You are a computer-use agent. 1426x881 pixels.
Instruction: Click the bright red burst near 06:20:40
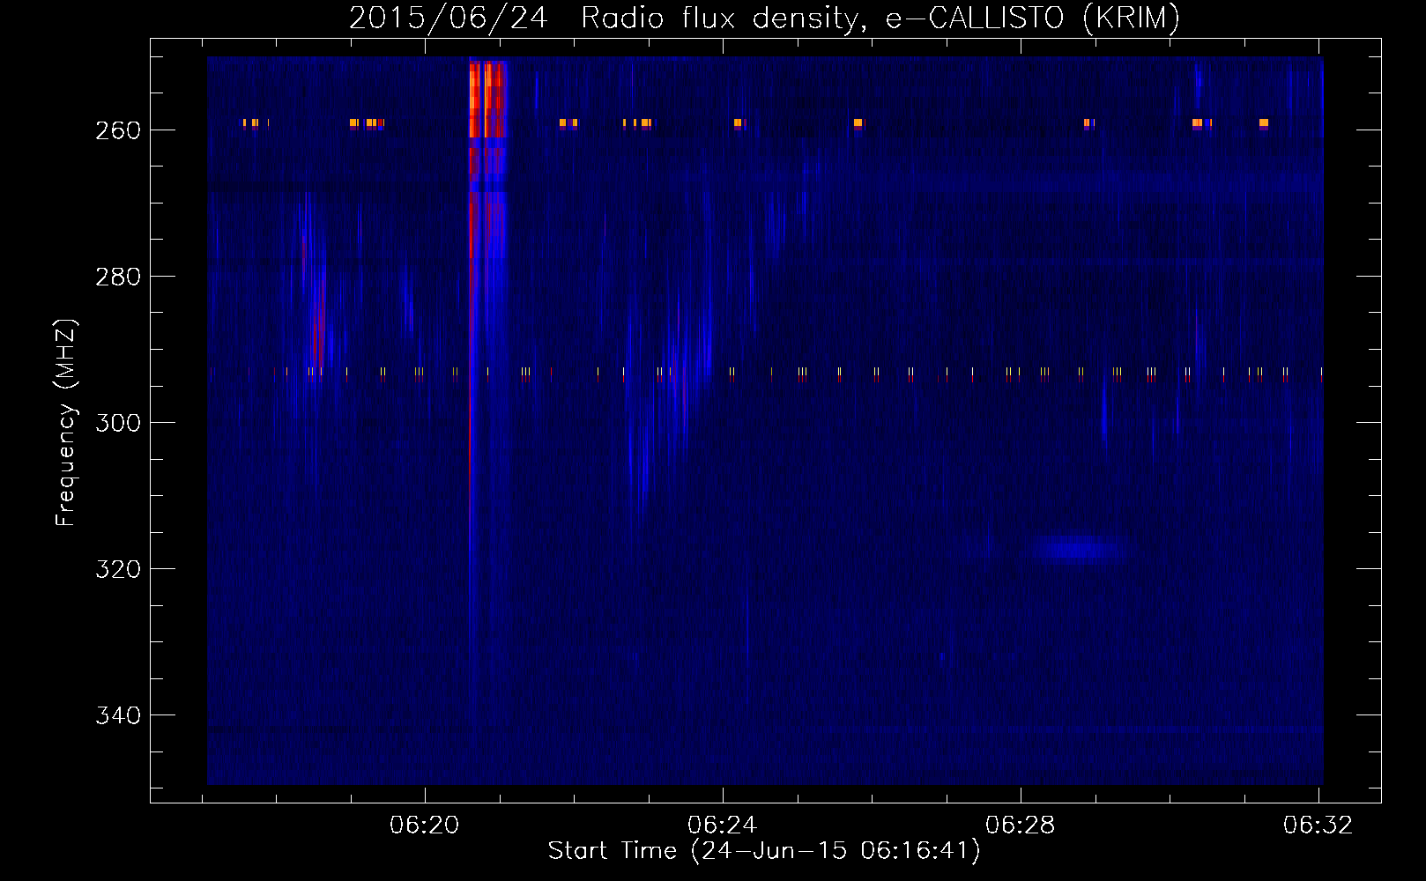pyautogui.click(x=486, y=99)
